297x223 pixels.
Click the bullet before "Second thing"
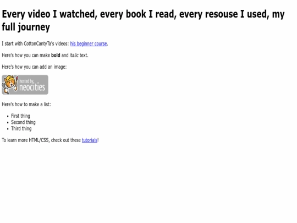[8, 123]
